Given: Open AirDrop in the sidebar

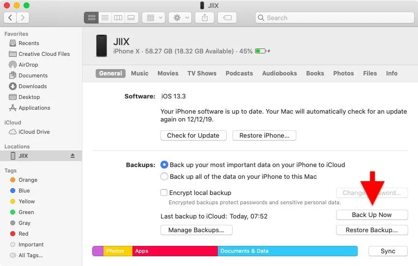Looking at the screenshot, I should 24,65.
